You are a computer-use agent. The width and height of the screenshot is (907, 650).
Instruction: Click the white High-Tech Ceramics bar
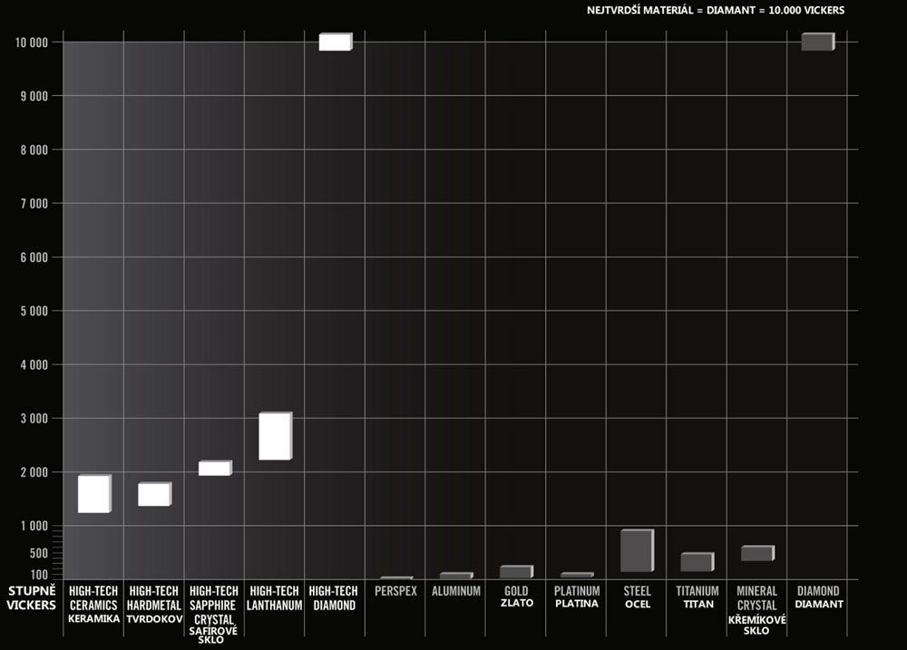click(93, 494)
